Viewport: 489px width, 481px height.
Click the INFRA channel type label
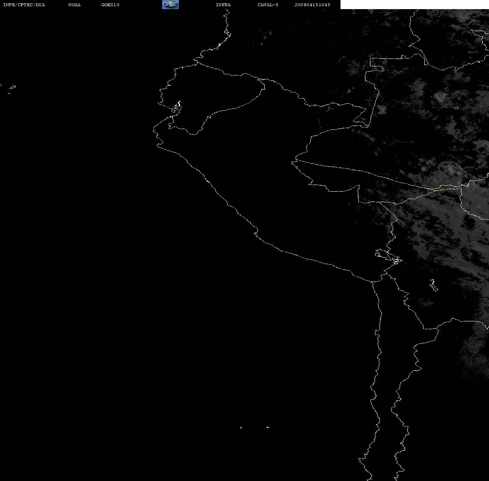[223, 5]
